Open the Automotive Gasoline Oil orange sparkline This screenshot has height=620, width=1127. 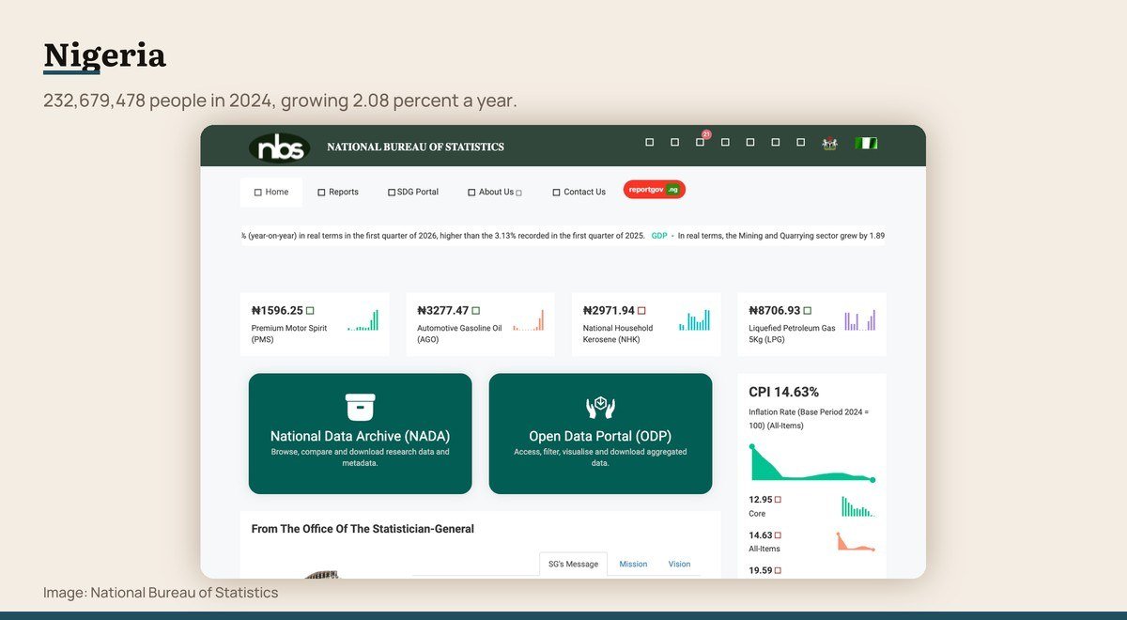click(529, 320)
